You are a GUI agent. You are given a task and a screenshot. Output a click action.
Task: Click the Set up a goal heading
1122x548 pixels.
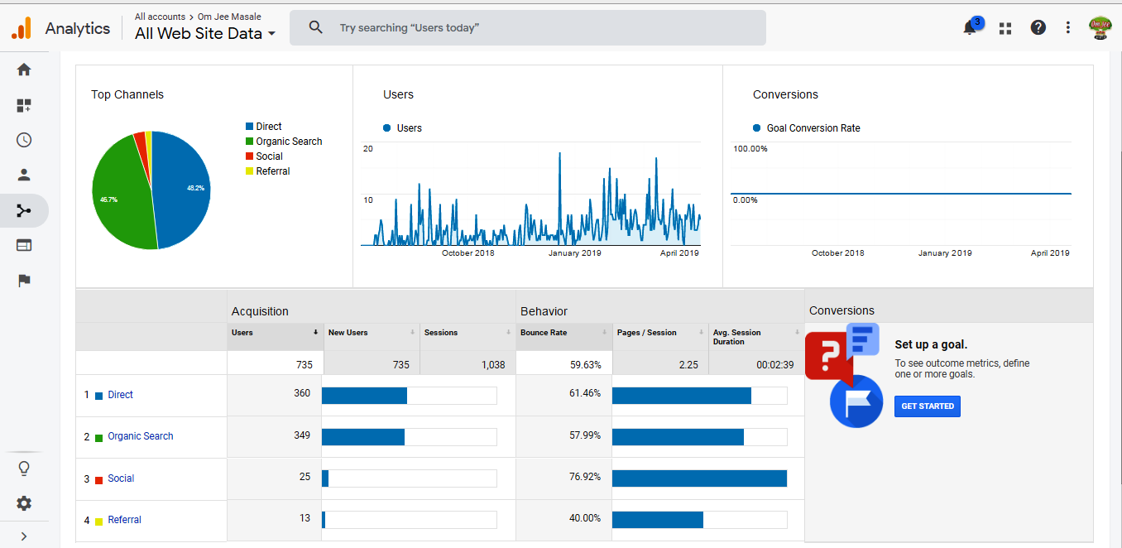point(931,344)
